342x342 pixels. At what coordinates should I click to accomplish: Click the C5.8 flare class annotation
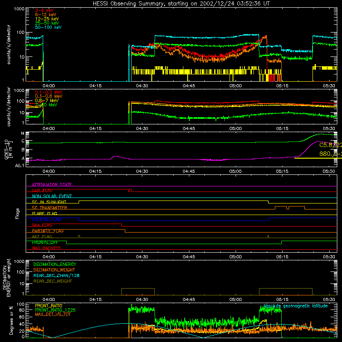pyautogui.click(x=330, y=145)
